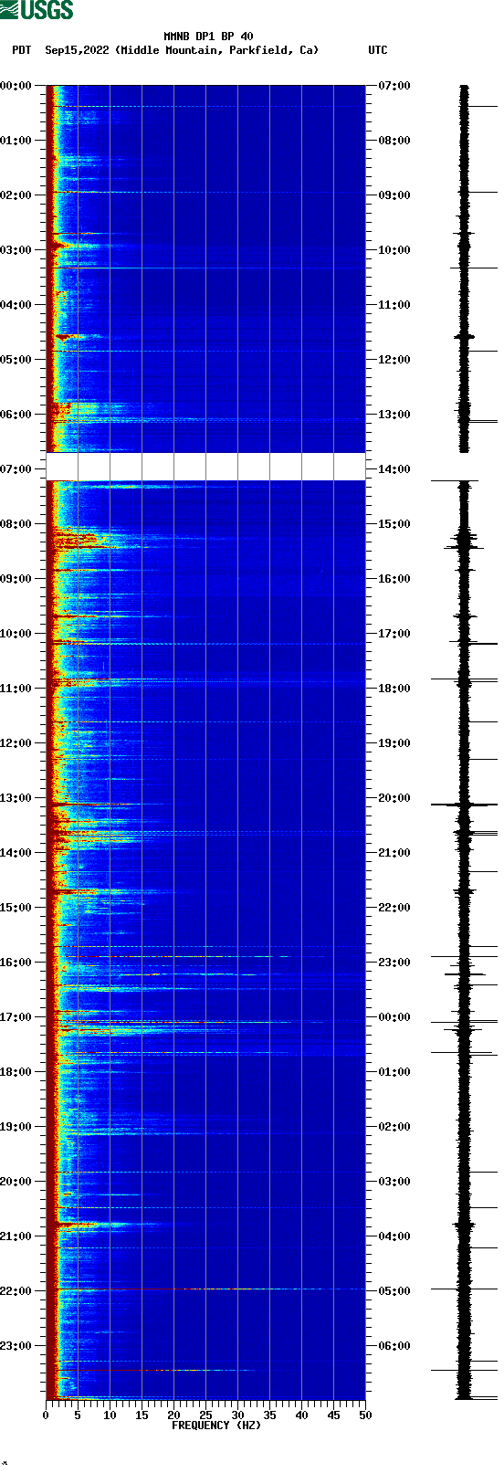Click the 22:00 UTC time label

394,908
